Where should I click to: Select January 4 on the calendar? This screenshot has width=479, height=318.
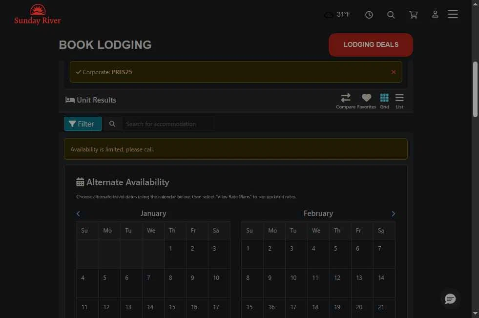87,283
